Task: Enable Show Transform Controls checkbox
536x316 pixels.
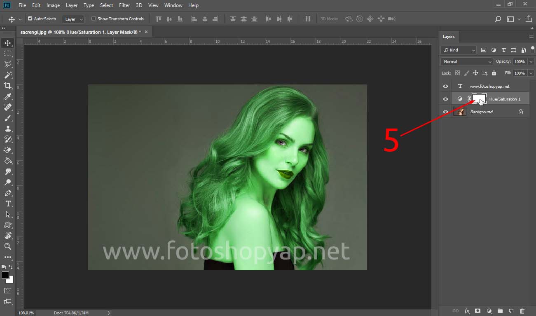Action: (x=94, y=19)
